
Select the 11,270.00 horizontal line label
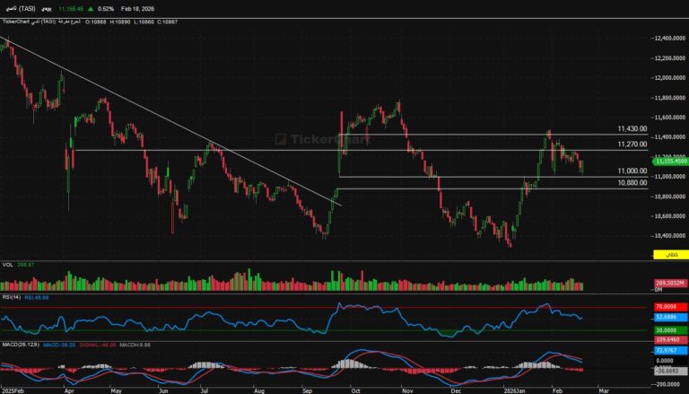point(632,144)
